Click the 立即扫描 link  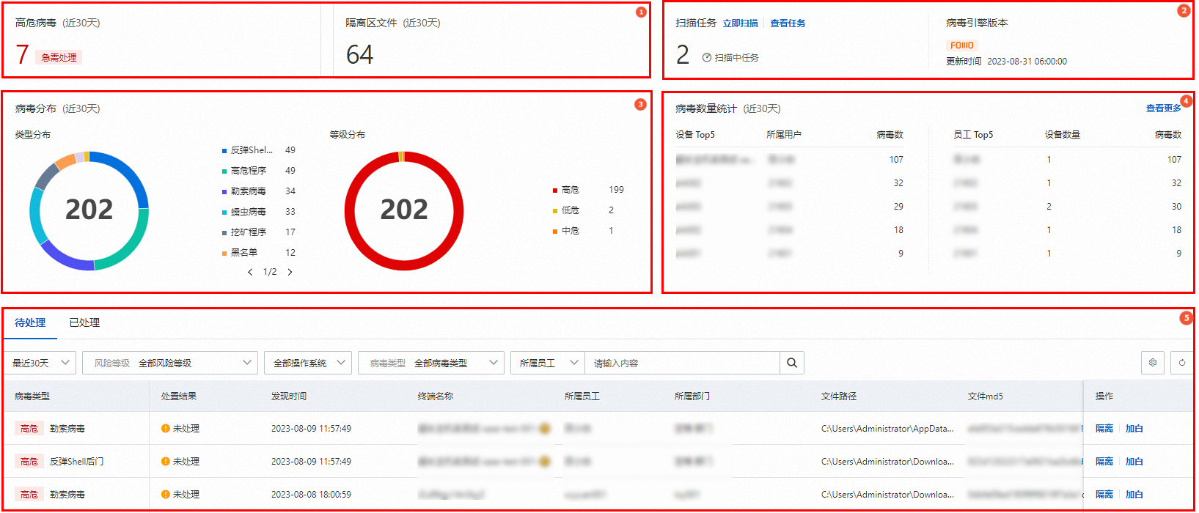point(741,23)
